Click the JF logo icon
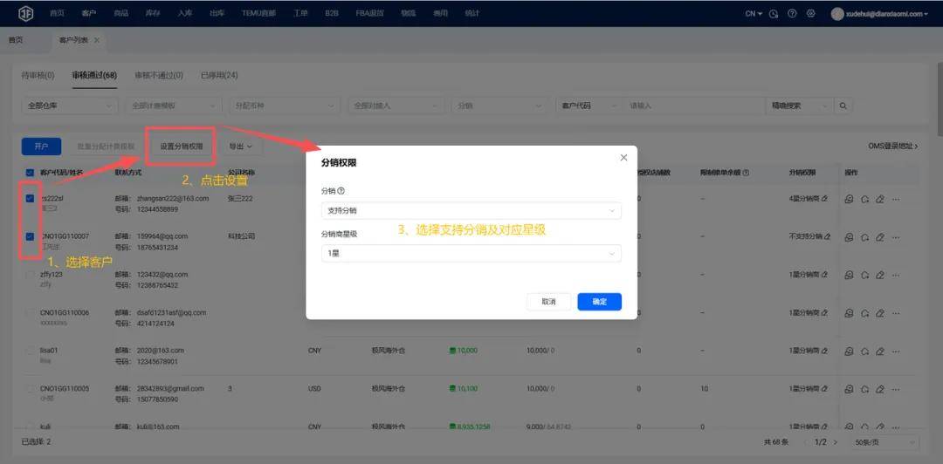 [25, 13]
